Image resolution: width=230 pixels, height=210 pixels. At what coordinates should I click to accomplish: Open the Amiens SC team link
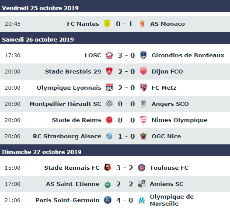pyautogui.click(x=167, y=184)
